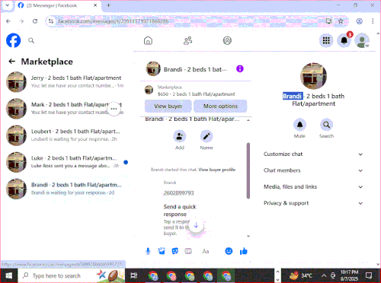Mute the conversation with the bell icon
This screenshot has height=283, width=381.
tap(299, 125)
